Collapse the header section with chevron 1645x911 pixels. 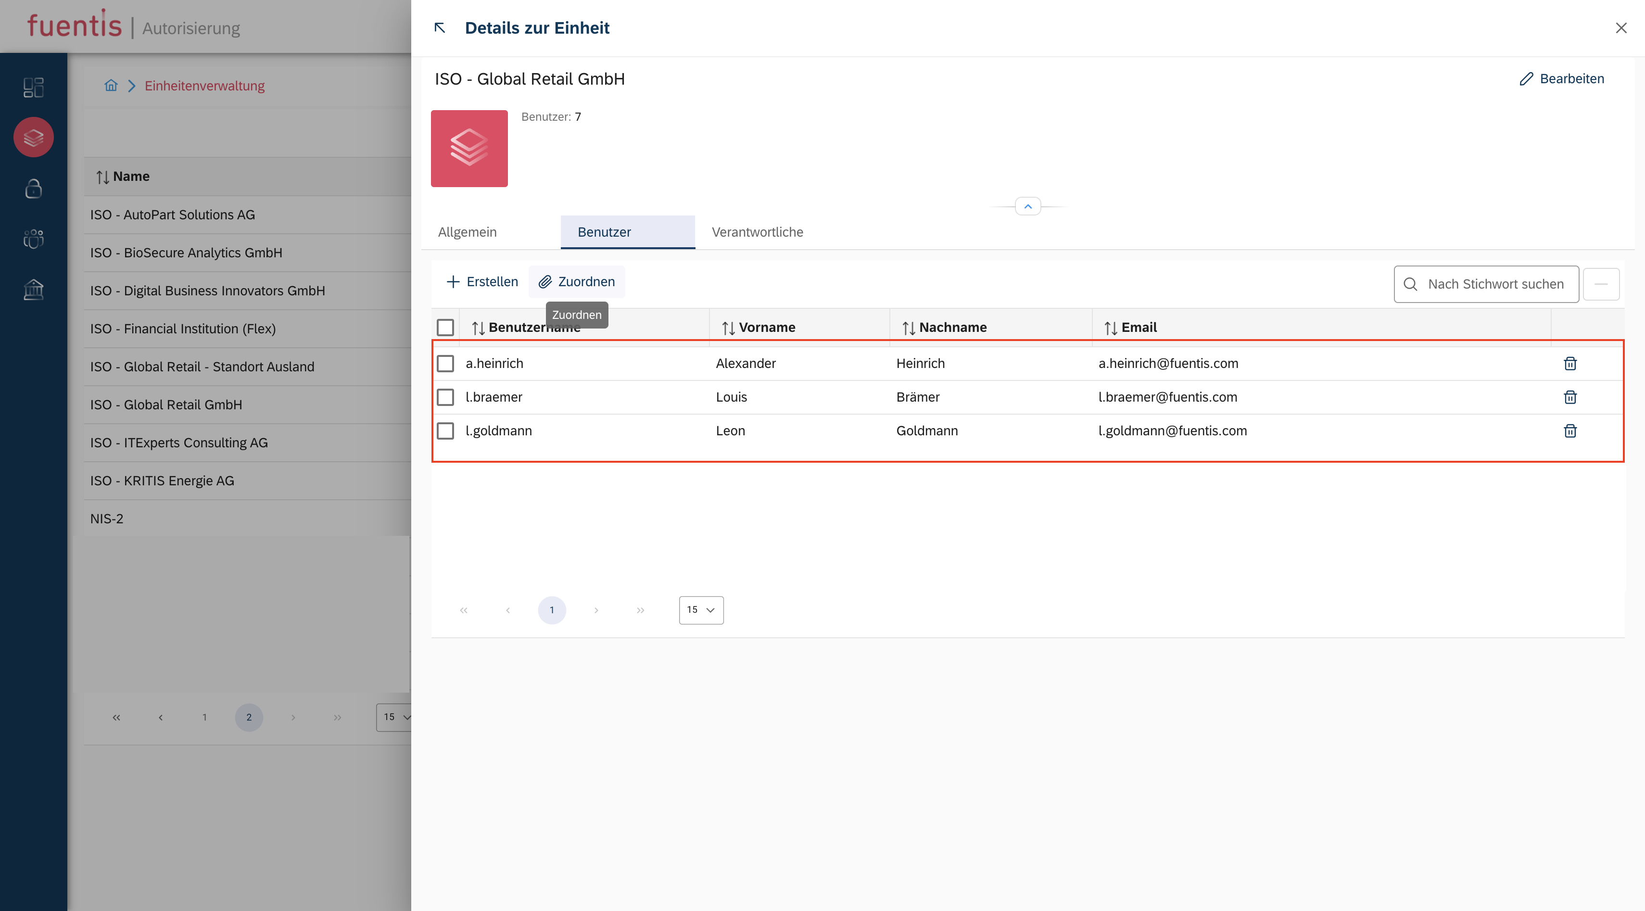[x=1027, y=206]
